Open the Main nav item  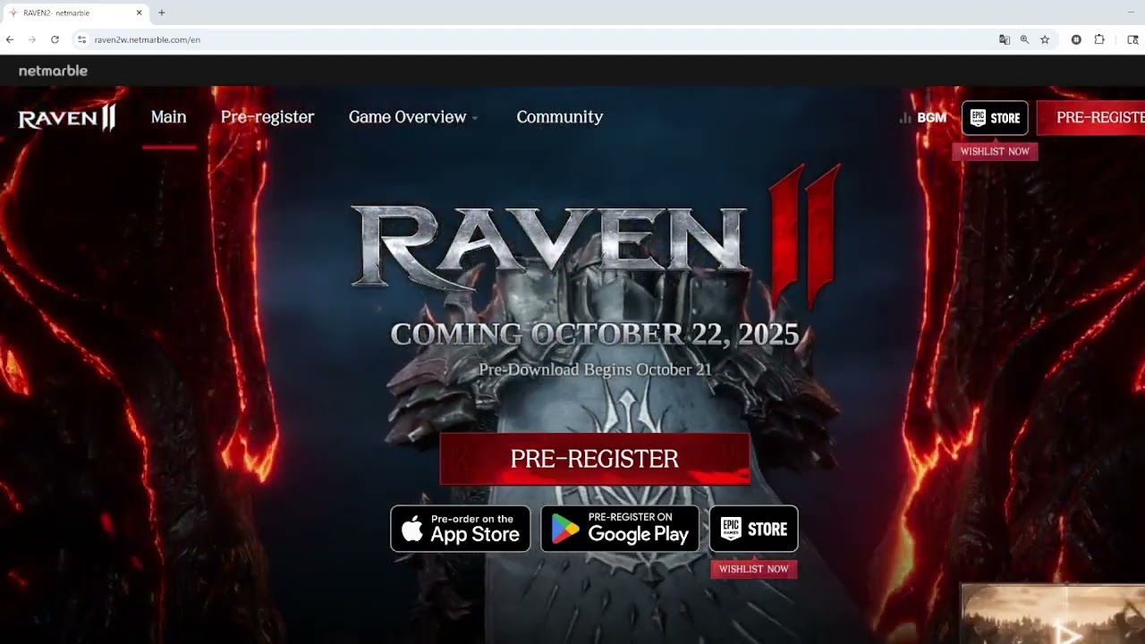tap(168, 117)
